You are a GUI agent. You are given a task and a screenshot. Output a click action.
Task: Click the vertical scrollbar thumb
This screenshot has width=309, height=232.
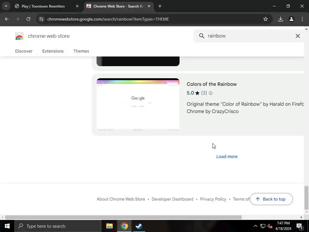[306, 198]
